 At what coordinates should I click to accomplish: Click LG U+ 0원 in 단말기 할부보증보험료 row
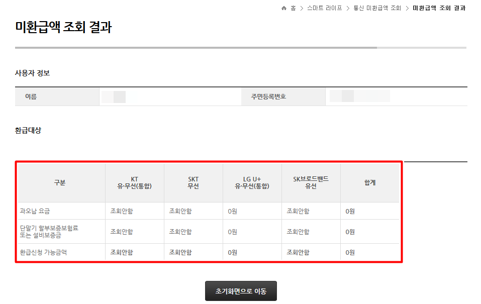233,232
